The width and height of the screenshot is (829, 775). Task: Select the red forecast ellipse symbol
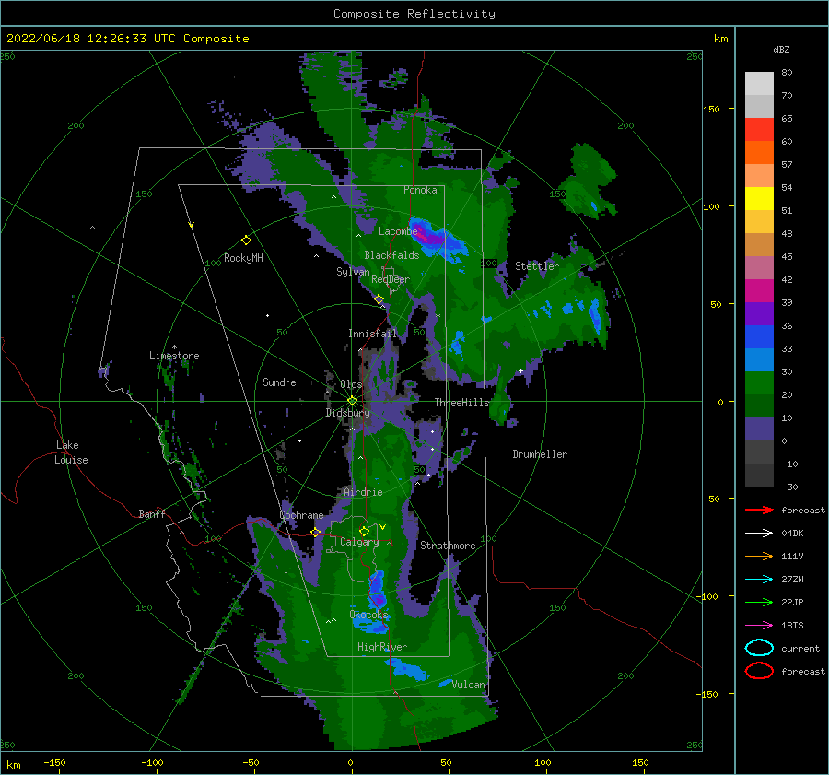pyautogui.click(x=759, y=671)
